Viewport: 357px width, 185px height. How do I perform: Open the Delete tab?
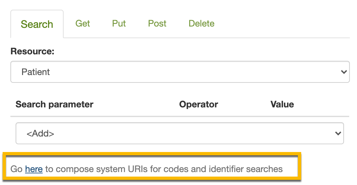pos(202,23)
